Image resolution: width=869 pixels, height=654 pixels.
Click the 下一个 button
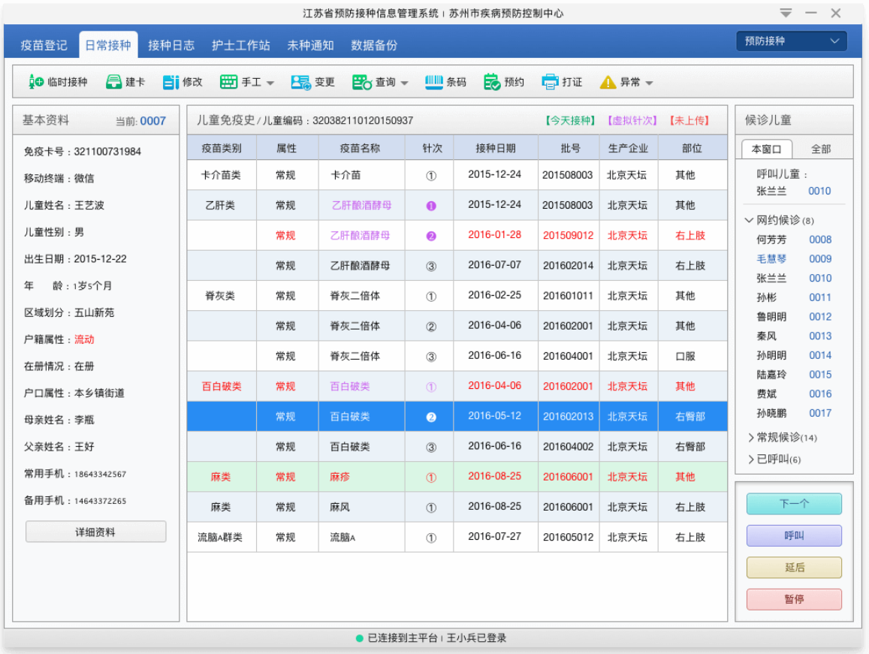point(794,504)
